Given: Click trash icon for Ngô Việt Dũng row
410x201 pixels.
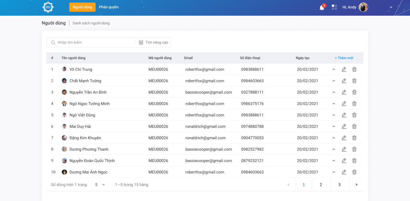Looking at the screenshot, I should coord(354,115).
